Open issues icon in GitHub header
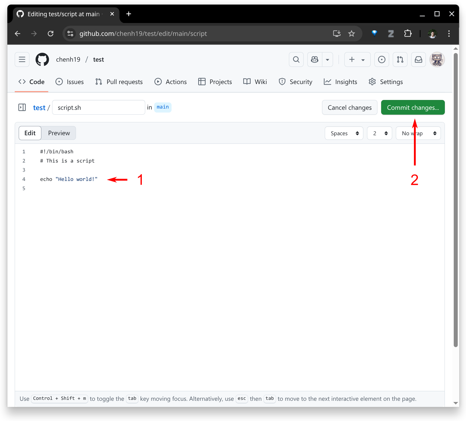The image size is (466, 421). click(x=382, y=59)
